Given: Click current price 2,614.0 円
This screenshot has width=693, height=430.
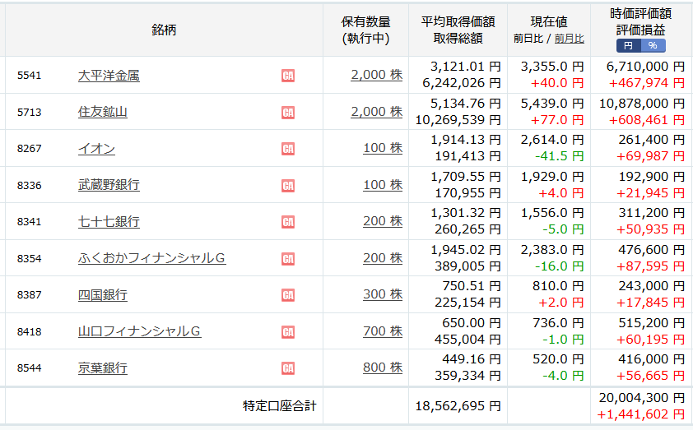Looking at the screenshot, I should [552, 140].
